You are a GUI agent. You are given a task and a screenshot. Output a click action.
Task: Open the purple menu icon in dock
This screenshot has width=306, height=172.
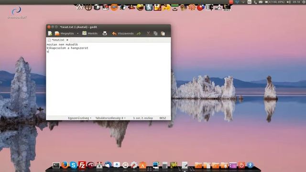pyautogui.click(x=233, y=165)
